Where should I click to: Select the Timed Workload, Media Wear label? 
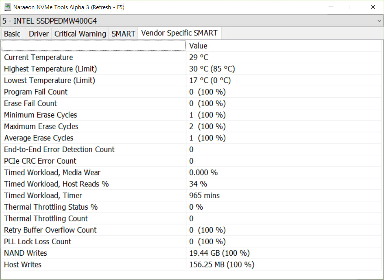(52, 172)
